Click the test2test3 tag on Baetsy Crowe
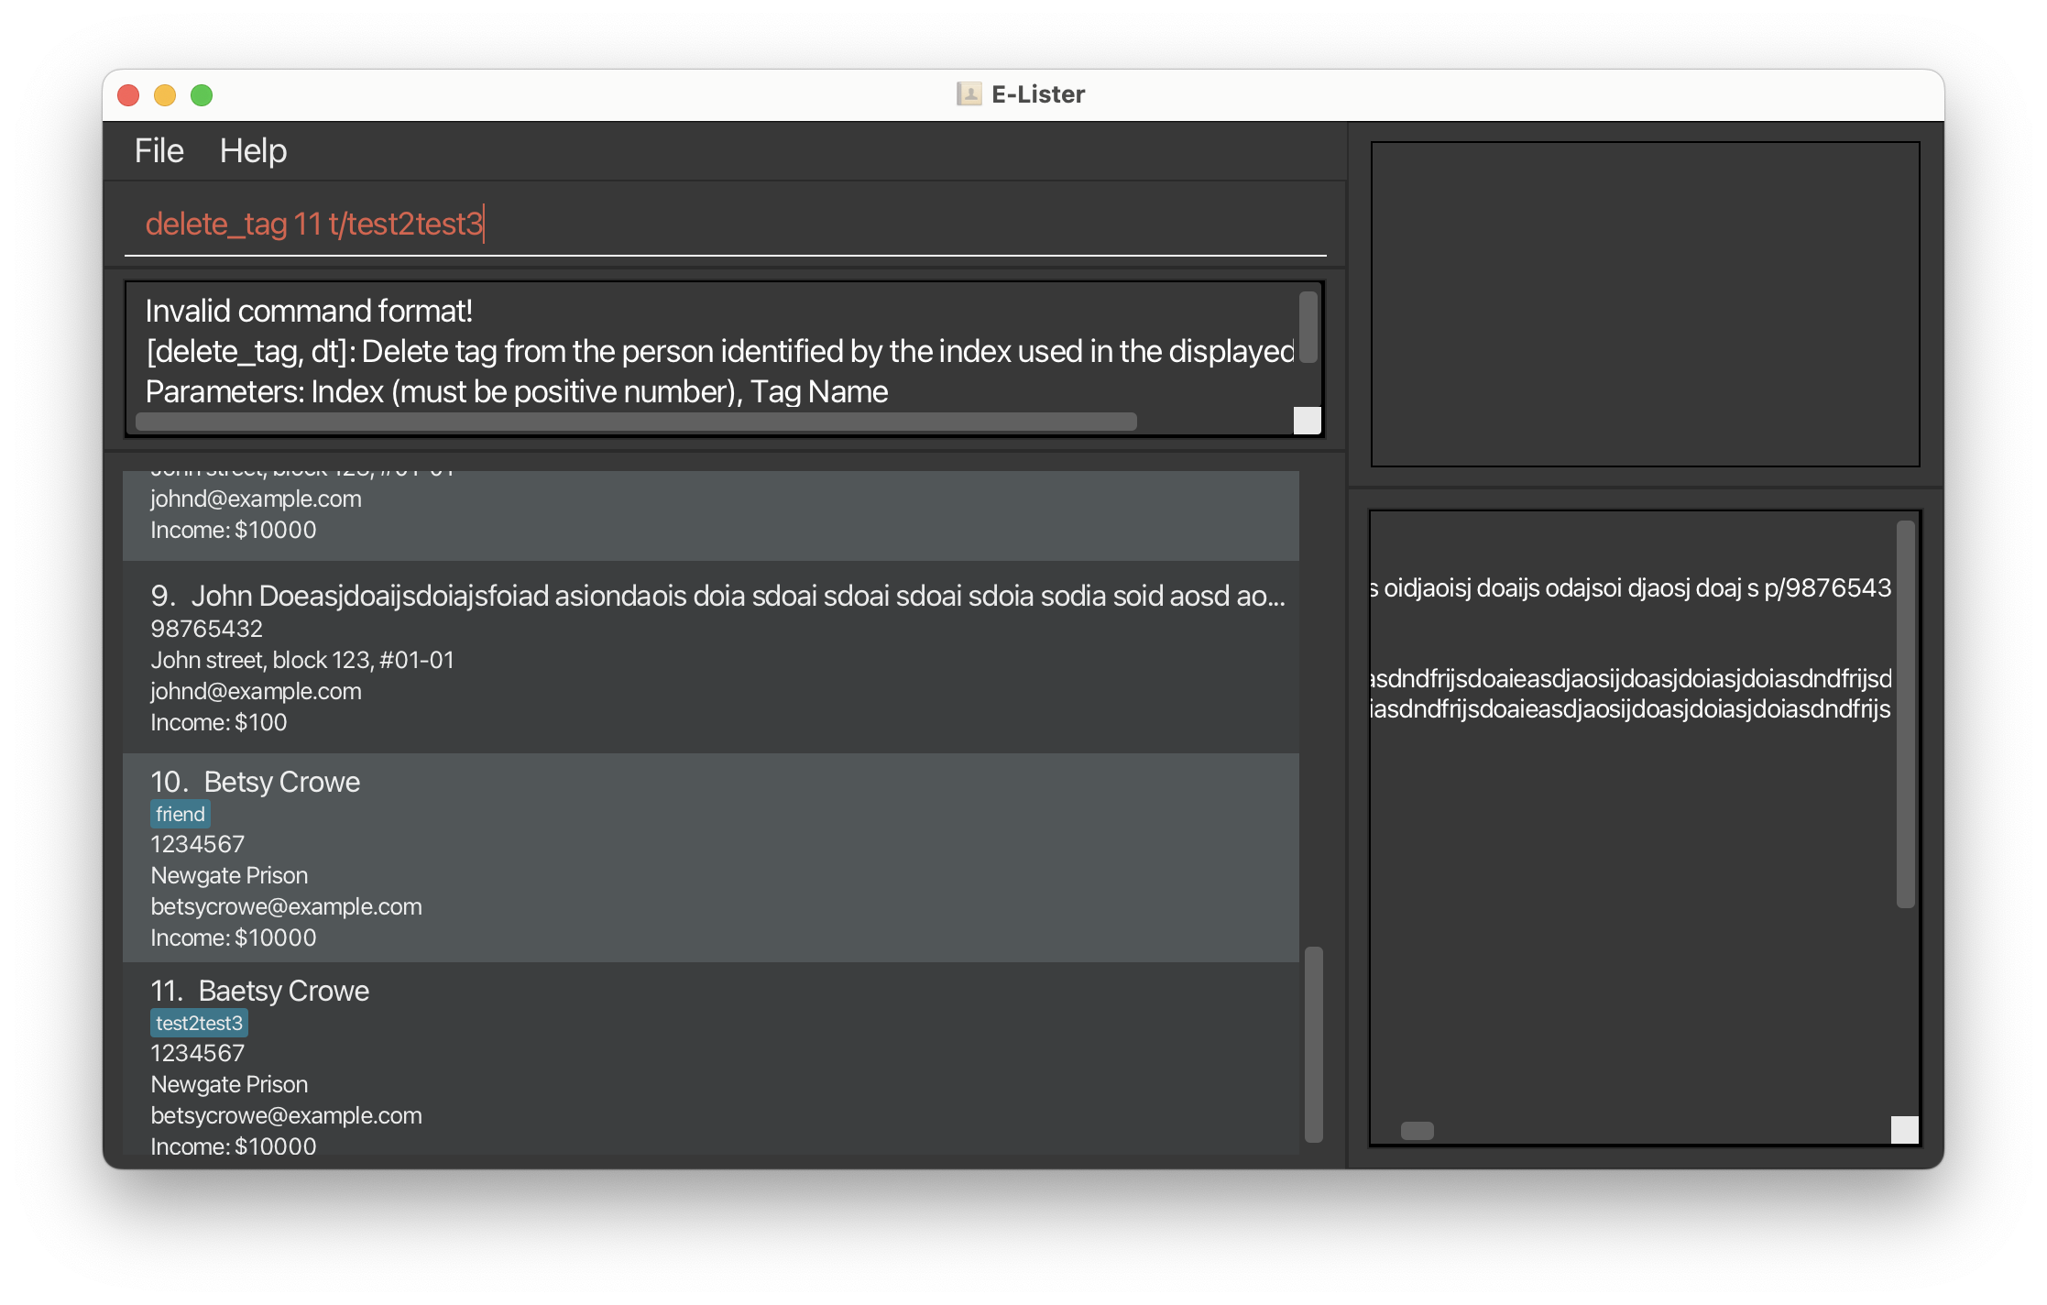The height and width of the screenshot is (1305, 2047). tap(199, 1023)
